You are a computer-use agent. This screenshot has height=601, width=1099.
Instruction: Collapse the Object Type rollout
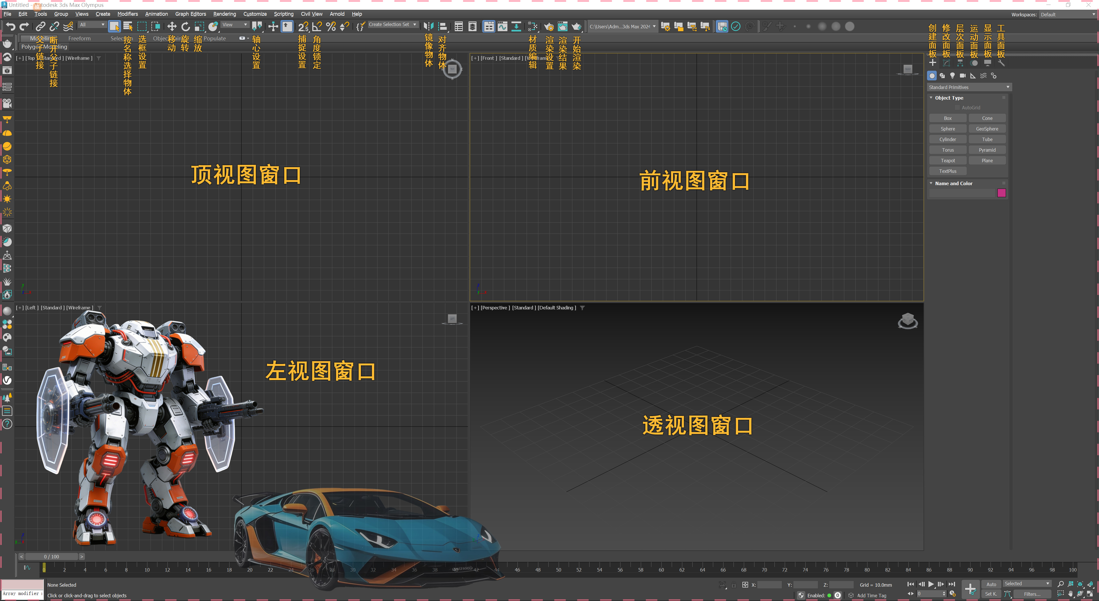[948, 98]
